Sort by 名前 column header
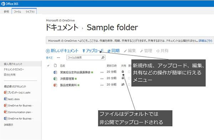 [x=62, y=66]
